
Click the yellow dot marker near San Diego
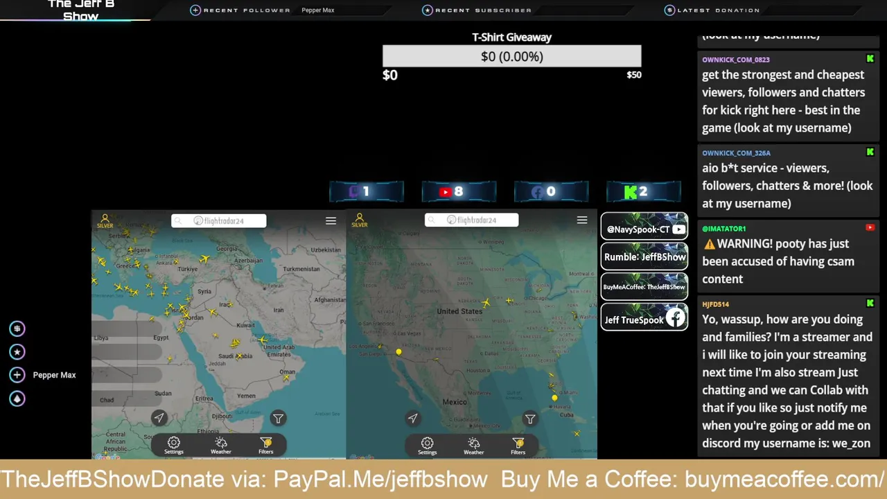pos(398,352)
